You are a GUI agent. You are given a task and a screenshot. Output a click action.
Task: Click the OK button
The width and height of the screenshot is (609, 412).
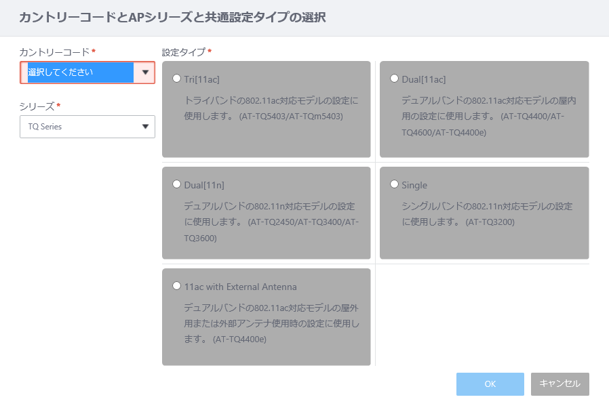(x=490, y=384)
